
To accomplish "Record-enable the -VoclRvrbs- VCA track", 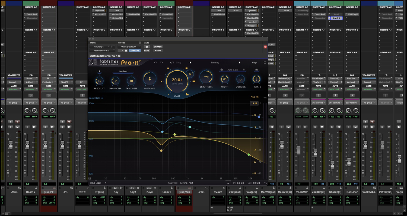I will (372, 122).
